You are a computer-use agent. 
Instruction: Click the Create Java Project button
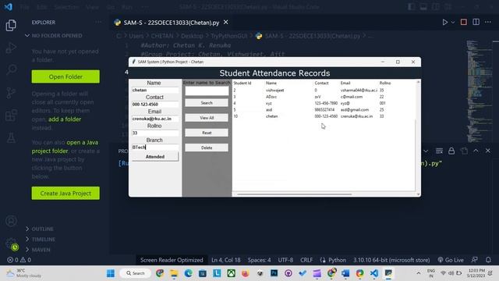(65, 194)
